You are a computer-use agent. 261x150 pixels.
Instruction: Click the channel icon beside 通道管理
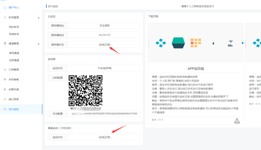coord(5,44)
